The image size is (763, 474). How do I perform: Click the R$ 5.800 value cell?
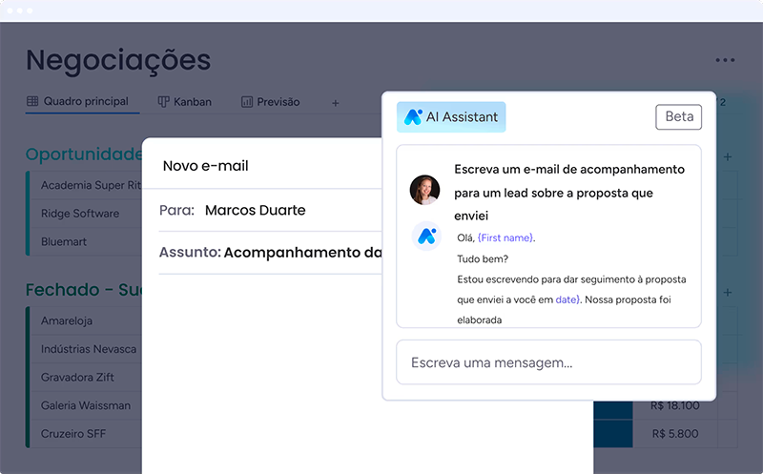675,433
